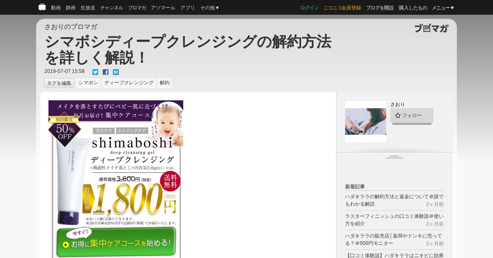
Task: Open article ラスターフィニッシュの口コミ体験談
Action: (x=394, y=220)
